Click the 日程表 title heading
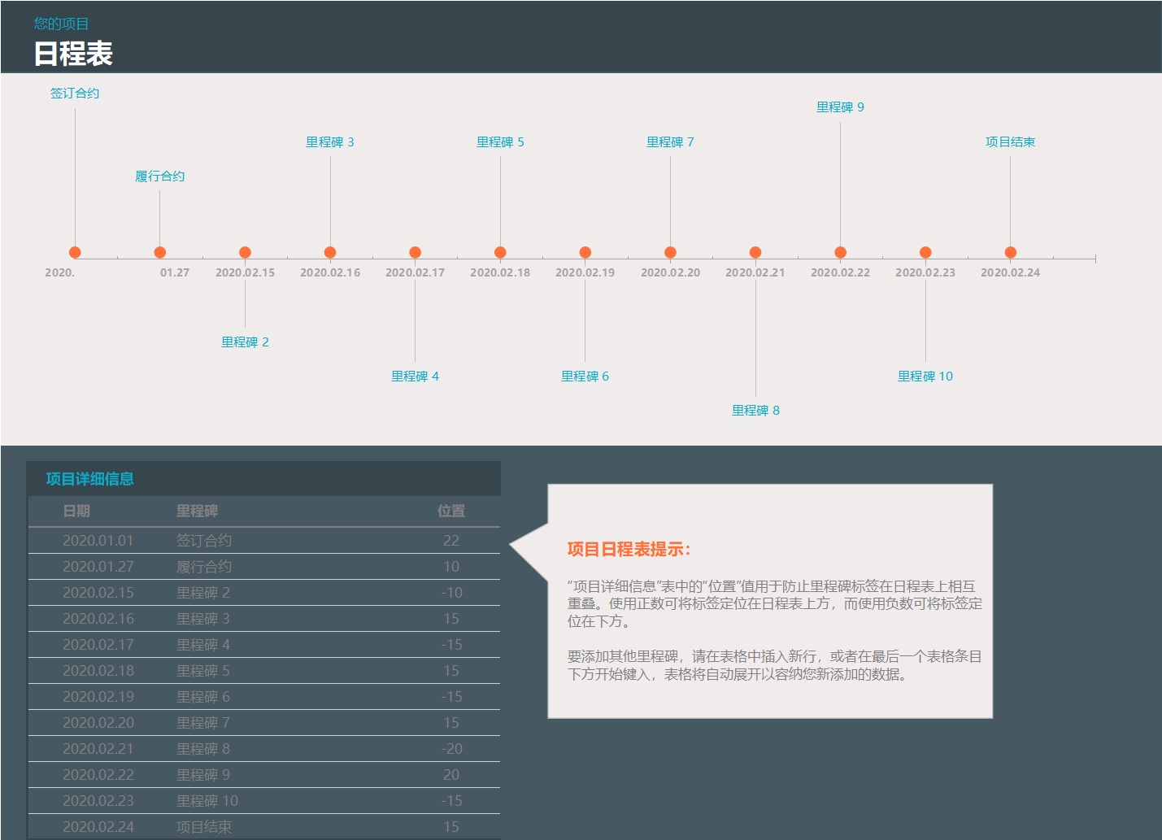This screenshot has height=840, width=1162. click(73, 54)
